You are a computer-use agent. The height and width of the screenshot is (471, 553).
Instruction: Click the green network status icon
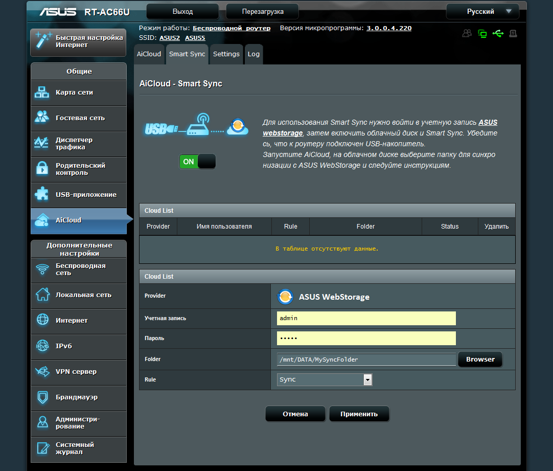coord(482,34)
